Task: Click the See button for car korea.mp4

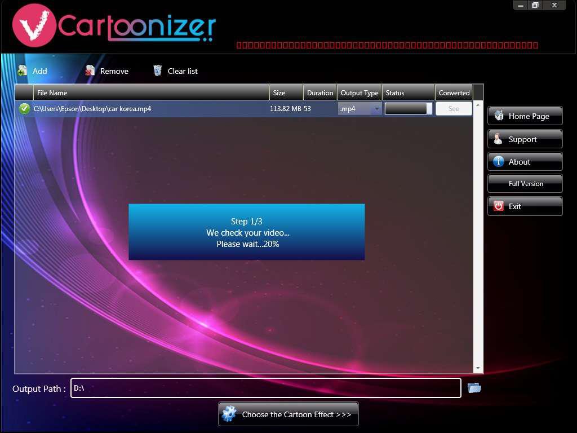Action: [454, 108]
